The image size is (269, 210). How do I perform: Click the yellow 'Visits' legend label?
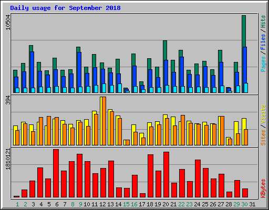[x=263, y=114]
